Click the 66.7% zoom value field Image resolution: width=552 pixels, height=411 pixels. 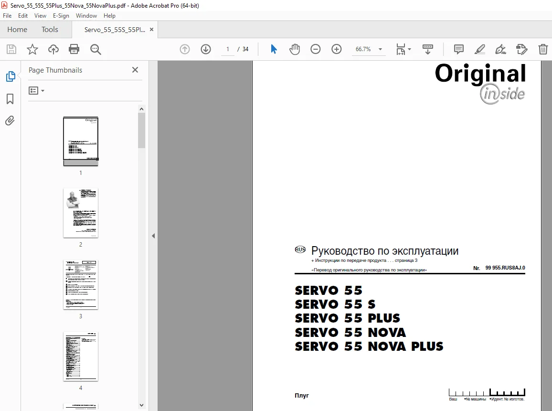pyautogui.click(x=363, y=49)
